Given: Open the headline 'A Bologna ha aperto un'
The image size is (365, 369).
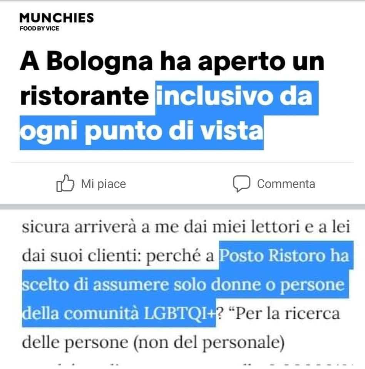Looking at the screenshot, I should [x=172, y=61].
